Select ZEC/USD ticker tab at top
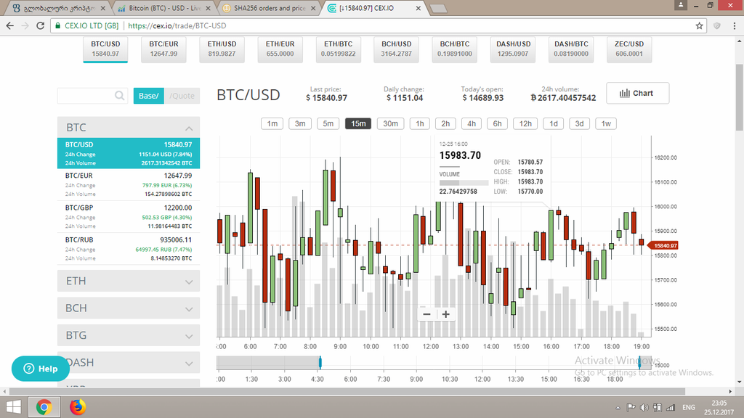Screen dimensions: 744x418 [629, 49]
